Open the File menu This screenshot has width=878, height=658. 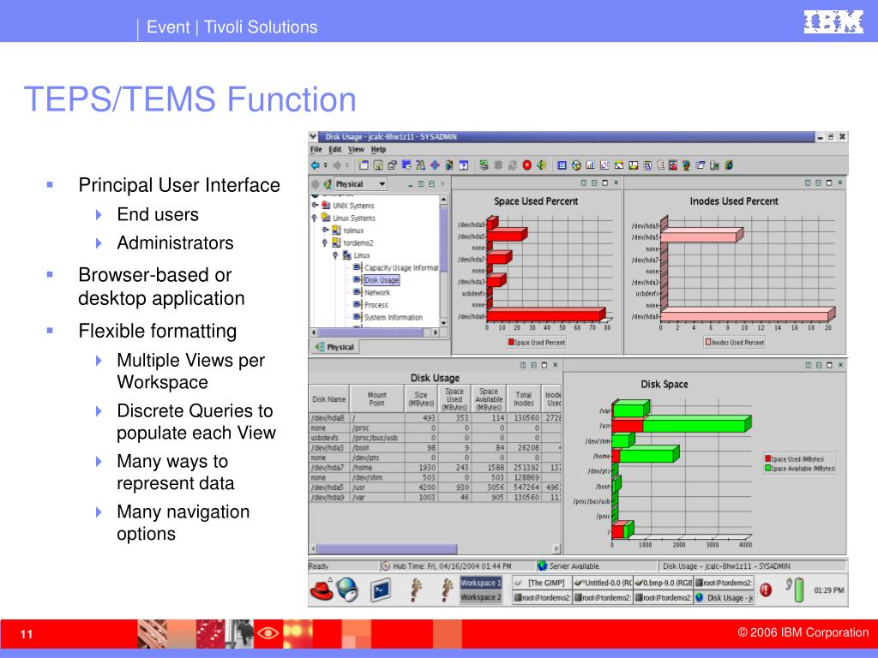click(x=316, y=149)
